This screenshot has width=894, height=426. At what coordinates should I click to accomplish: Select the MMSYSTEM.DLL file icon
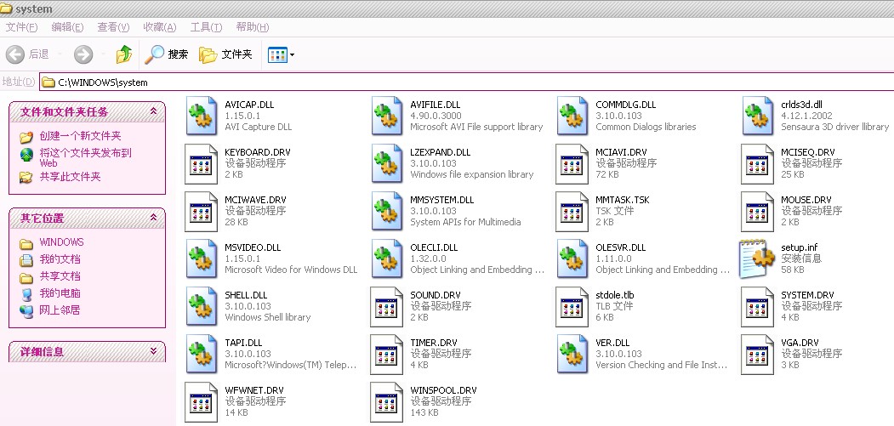(386, 211)
